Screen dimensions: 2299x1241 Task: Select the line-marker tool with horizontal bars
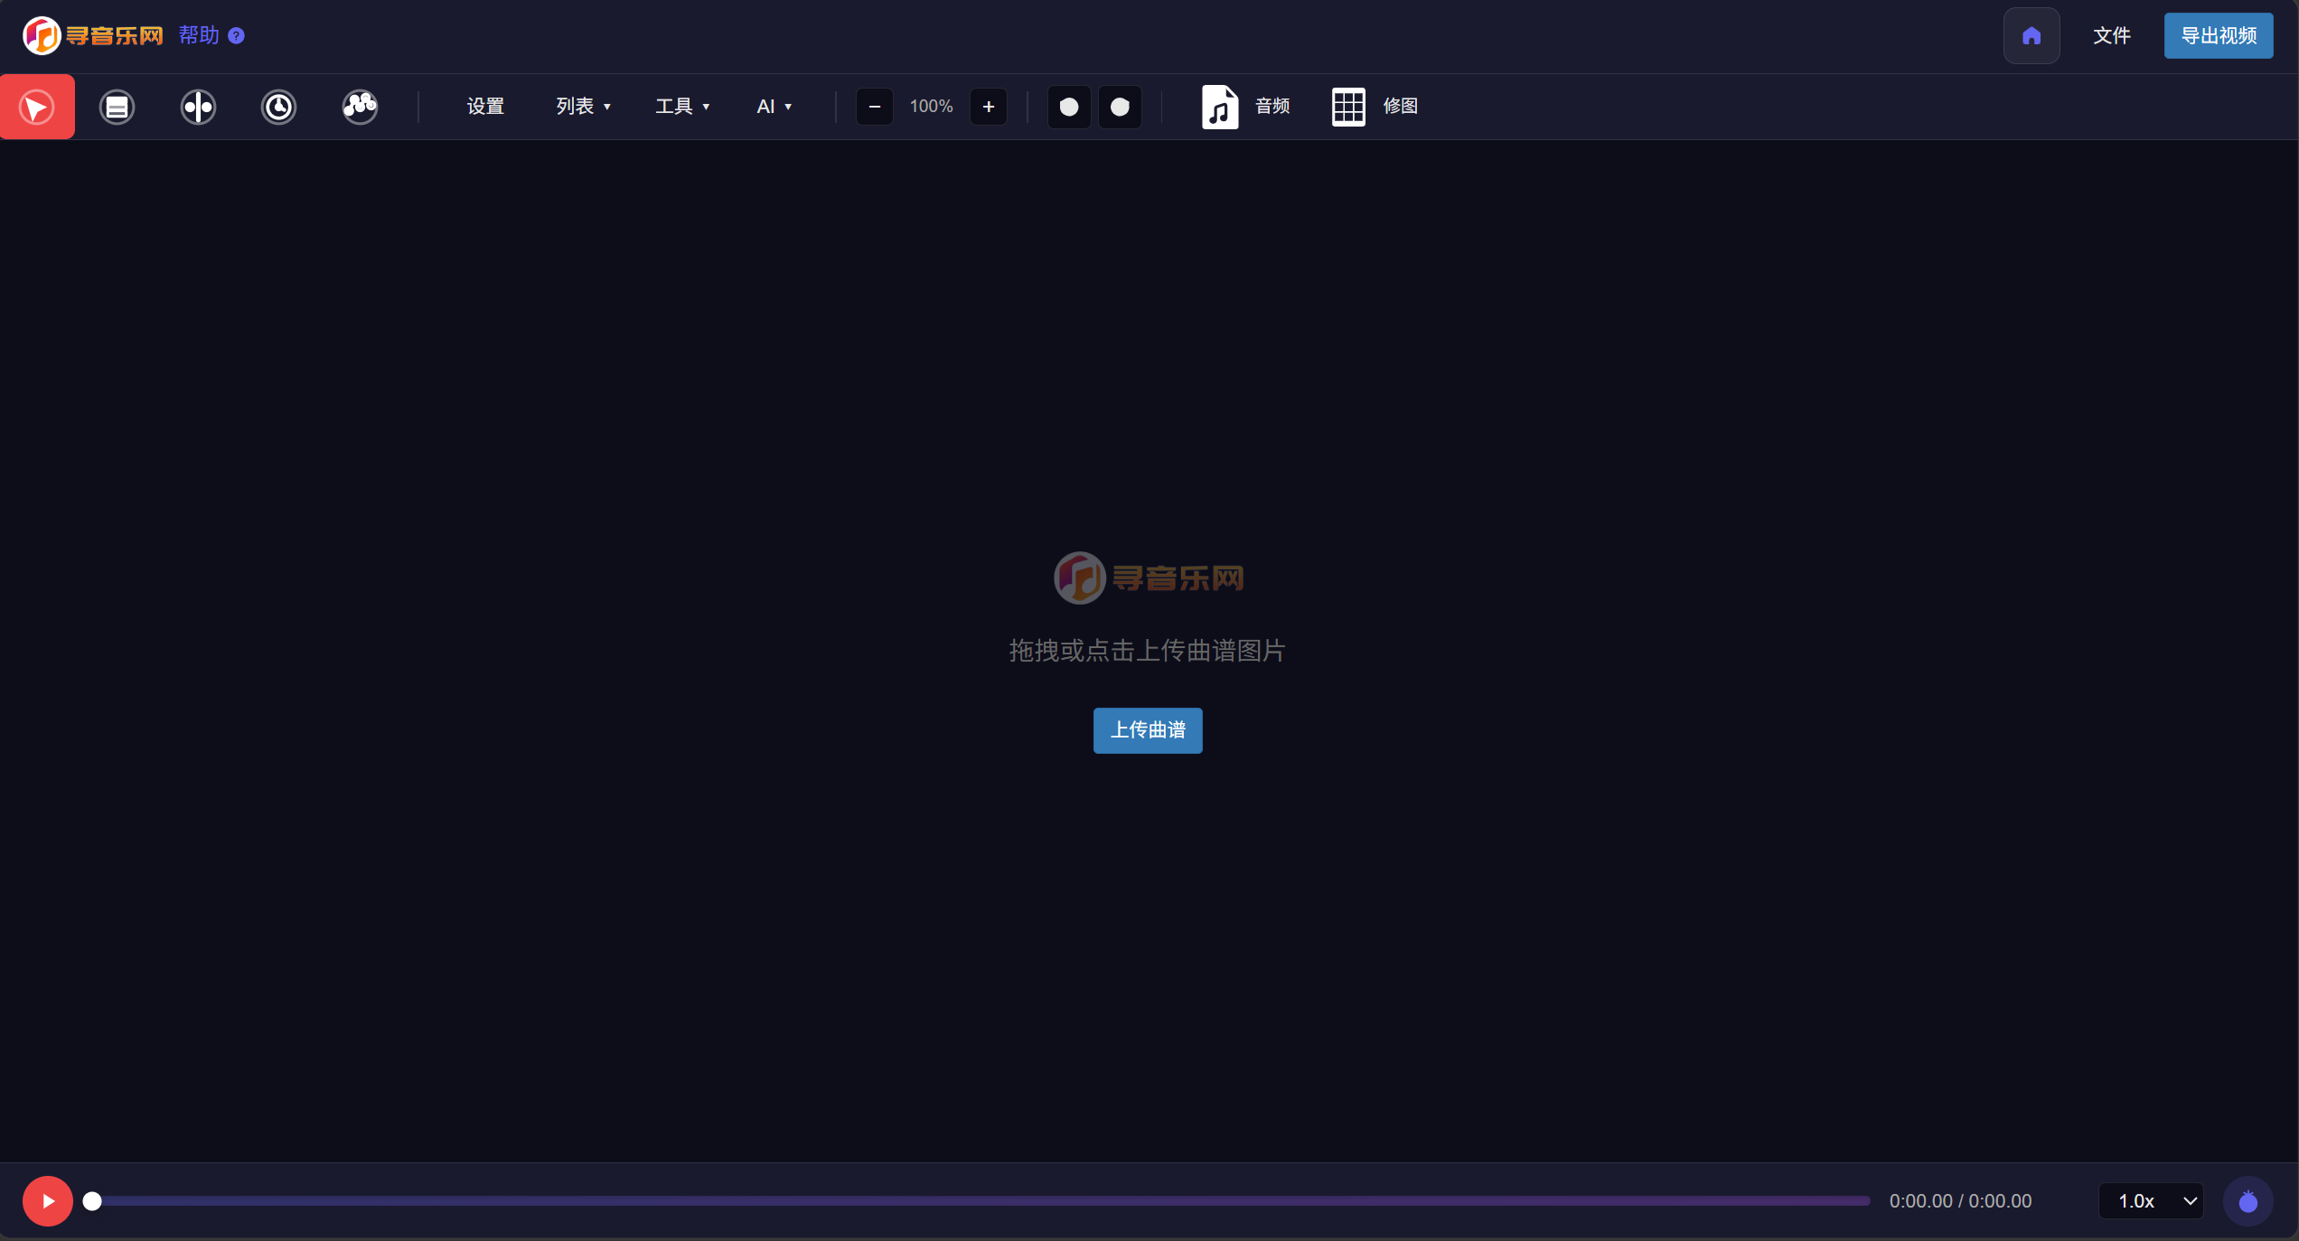click(117, 107)
